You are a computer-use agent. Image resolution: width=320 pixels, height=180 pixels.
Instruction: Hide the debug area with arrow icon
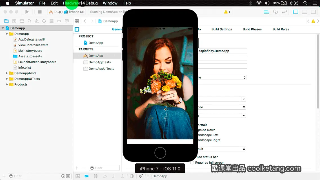(x=78, y=176)
